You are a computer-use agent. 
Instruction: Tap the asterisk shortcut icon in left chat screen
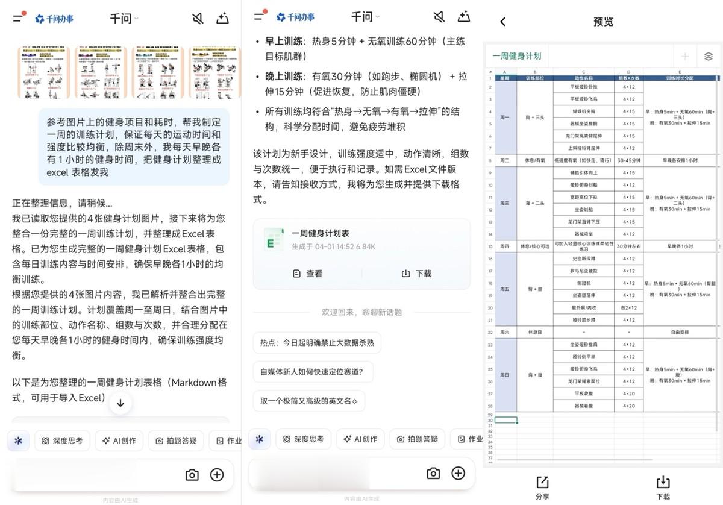coord(18,441)
